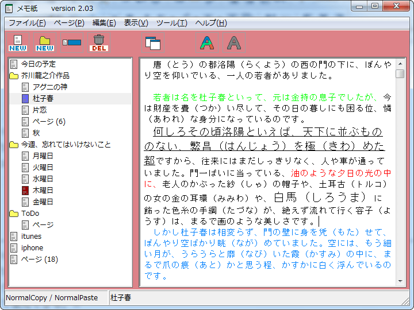Click the editor scrollbar up arrow
The height and width of the screenshot is (310, 414).
[x=400, y=64]
